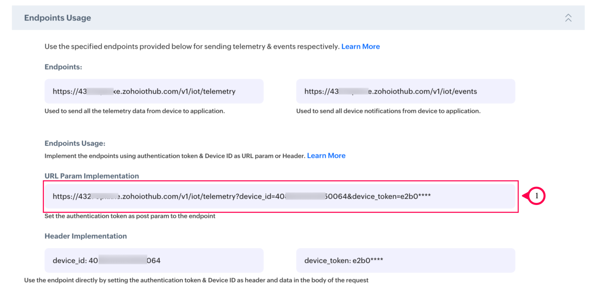
Task: Click the 'Use the specified endpoints' intro sentence
Action: [192, 47]
